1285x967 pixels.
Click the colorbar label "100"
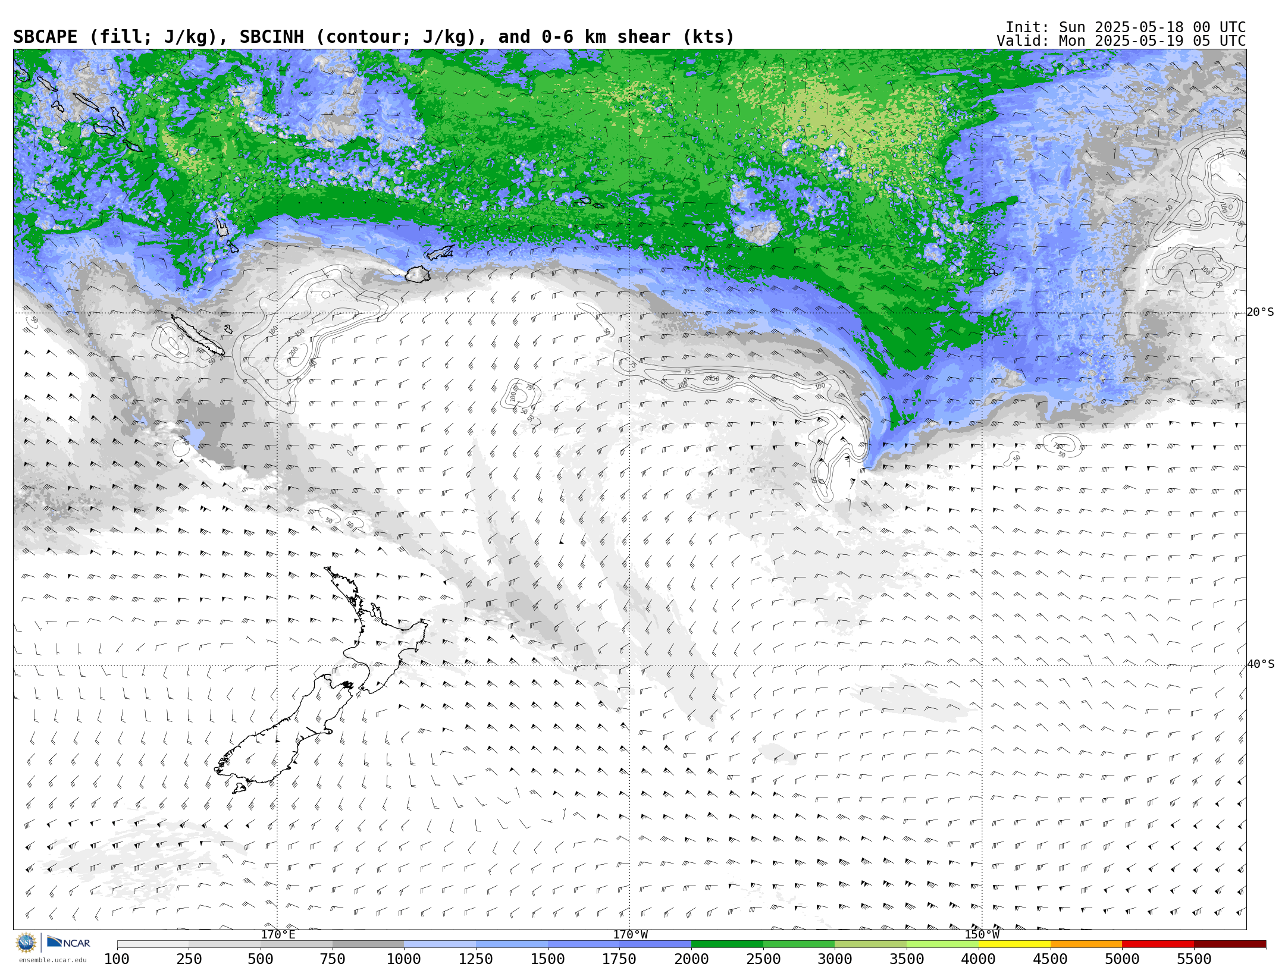(117, 959)
